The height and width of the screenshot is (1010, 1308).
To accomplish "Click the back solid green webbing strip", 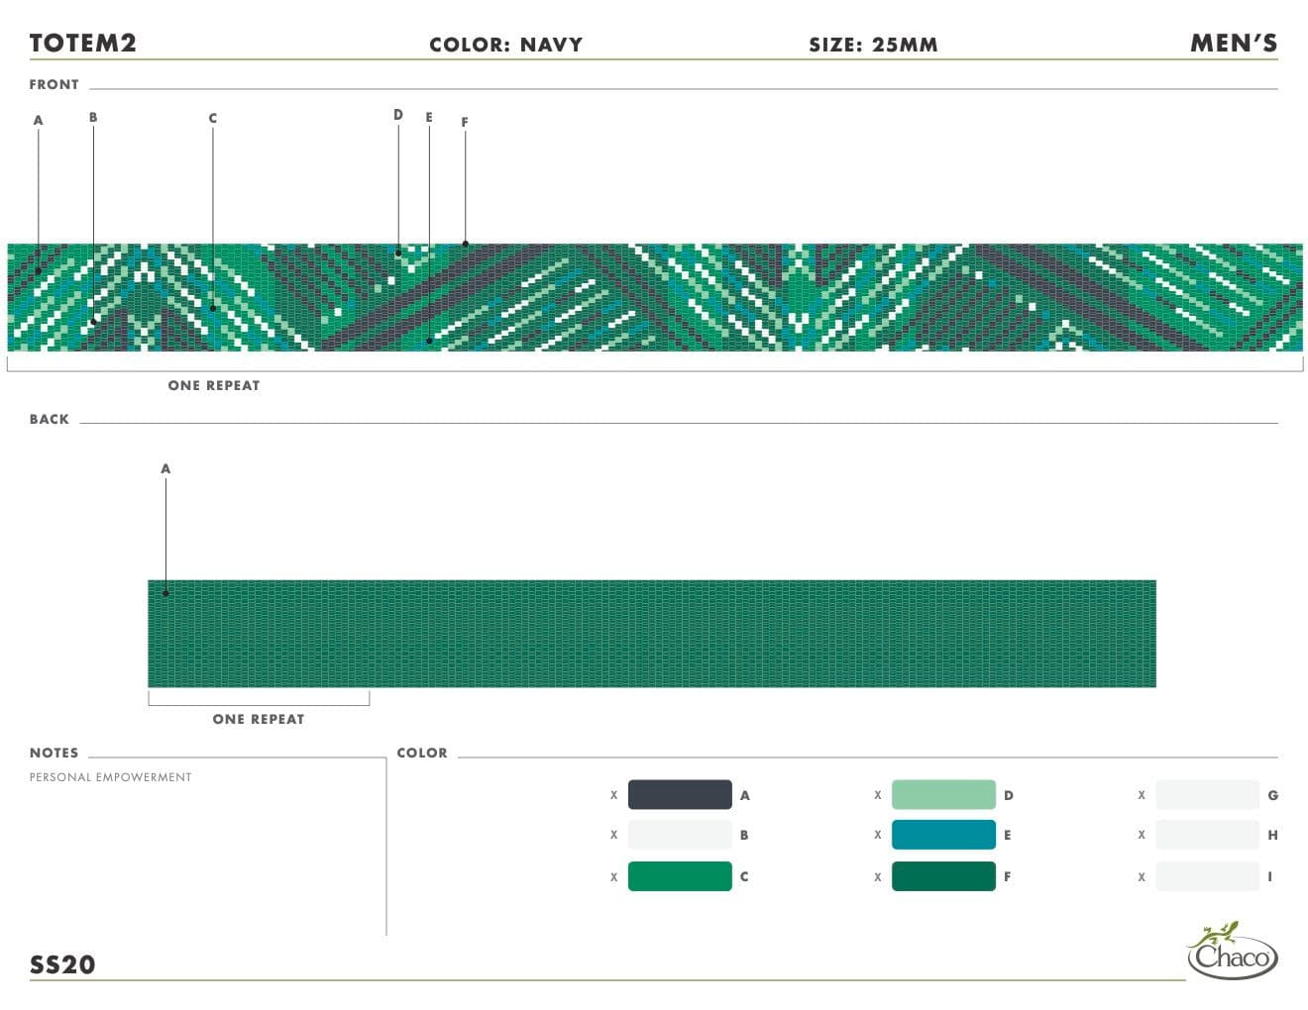I will [652, 634].
